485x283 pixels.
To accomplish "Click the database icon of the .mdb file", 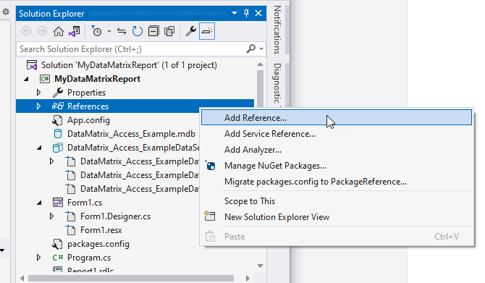I will [57, 134].
